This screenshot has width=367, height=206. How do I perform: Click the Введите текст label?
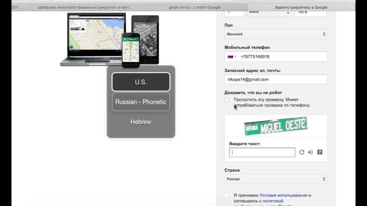click(x=245, y=144)
